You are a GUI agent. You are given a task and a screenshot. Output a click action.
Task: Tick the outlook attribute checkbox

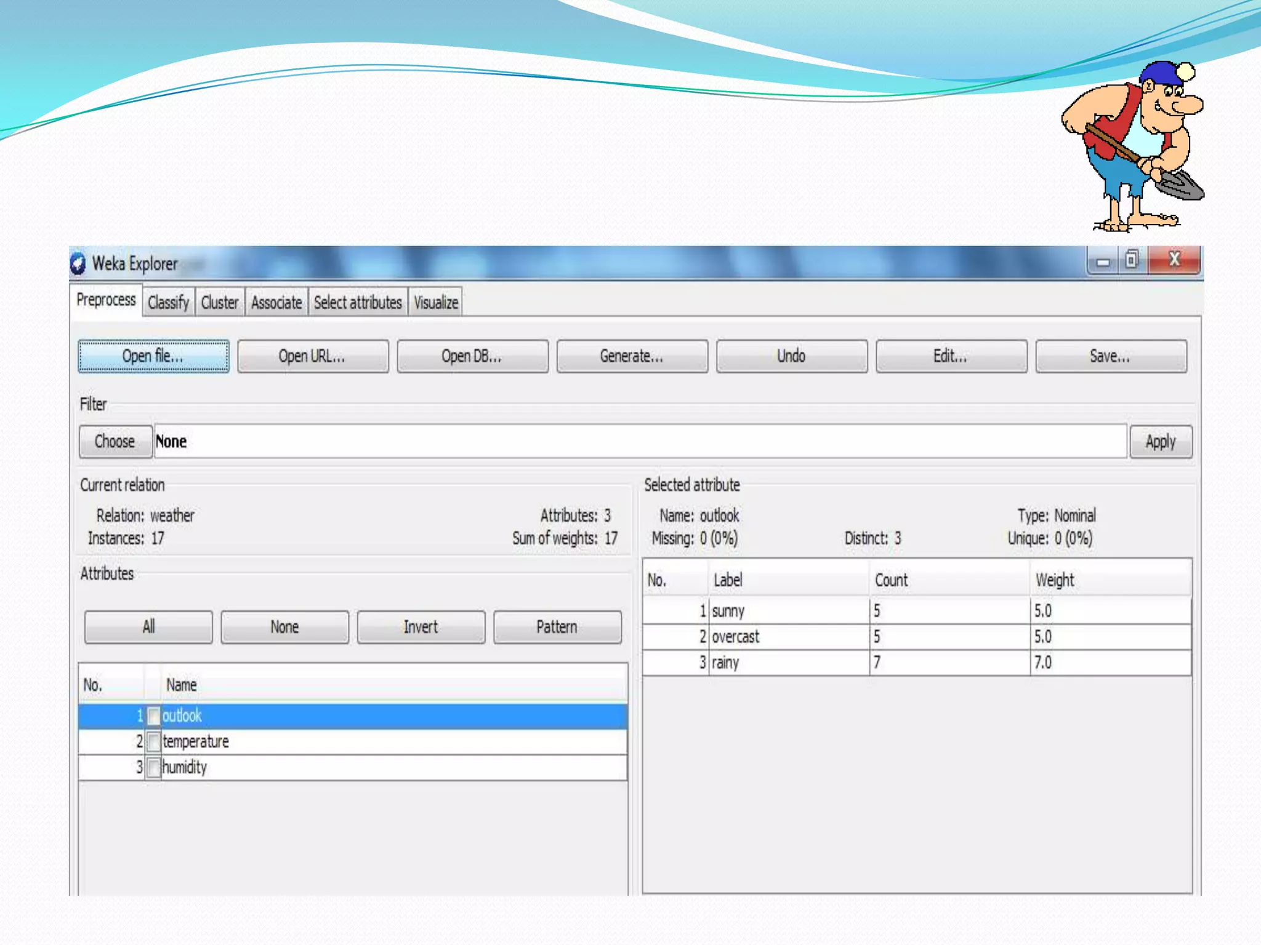(154, 716)
